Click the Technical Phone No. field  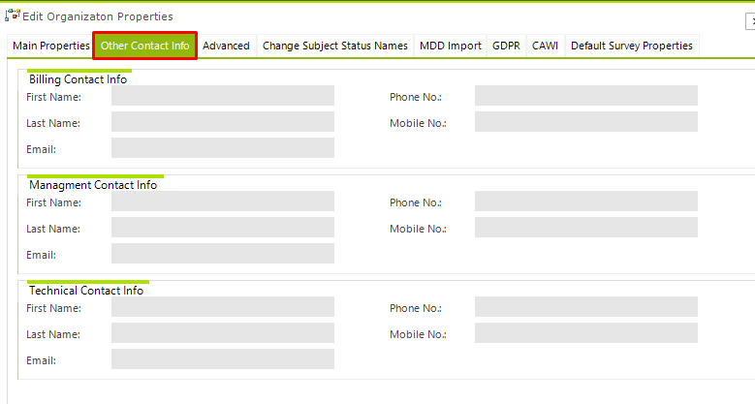(x=586, y=307)
